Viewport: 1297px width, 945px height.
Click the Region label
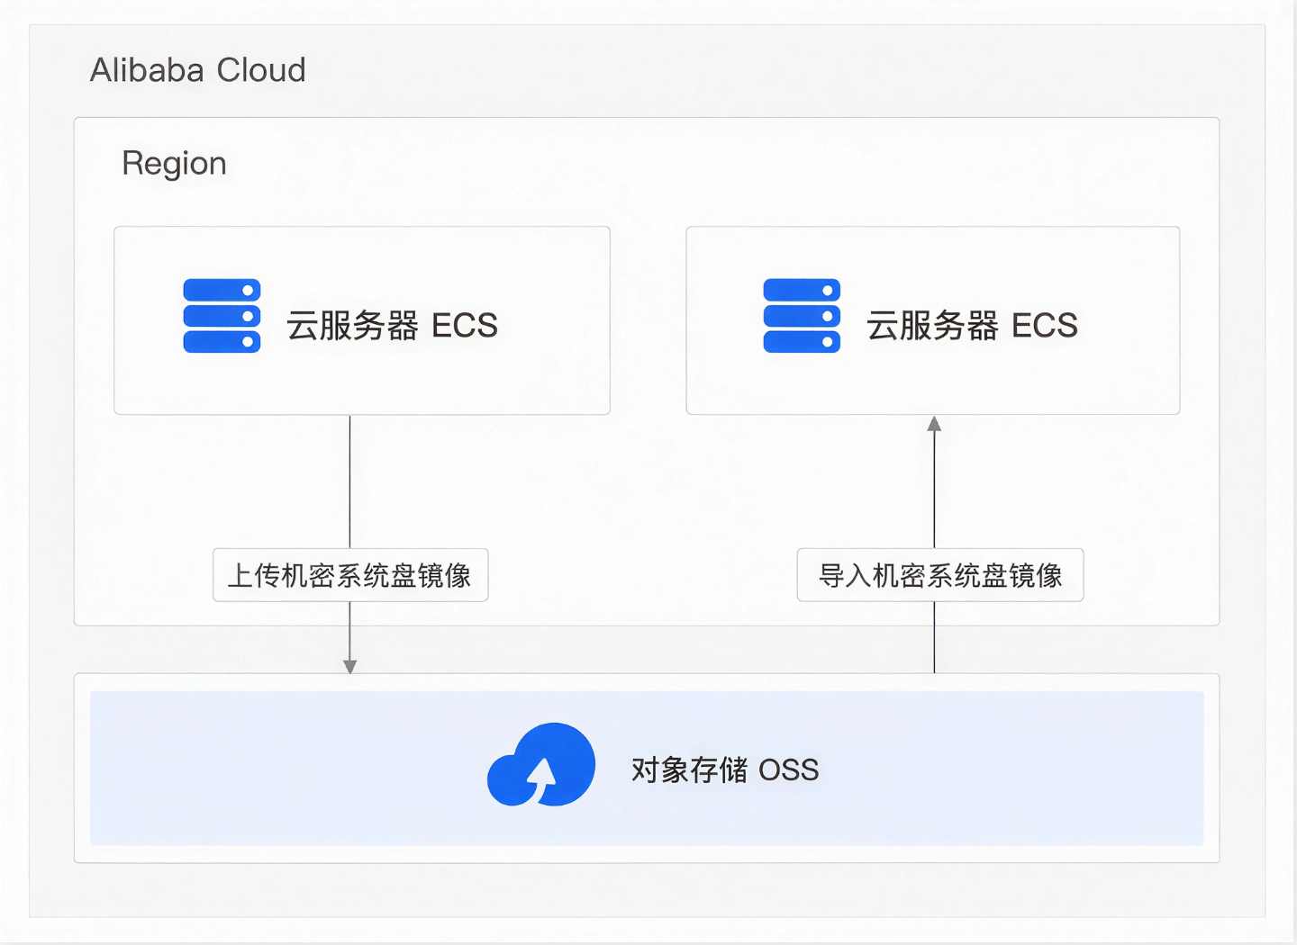174,164
